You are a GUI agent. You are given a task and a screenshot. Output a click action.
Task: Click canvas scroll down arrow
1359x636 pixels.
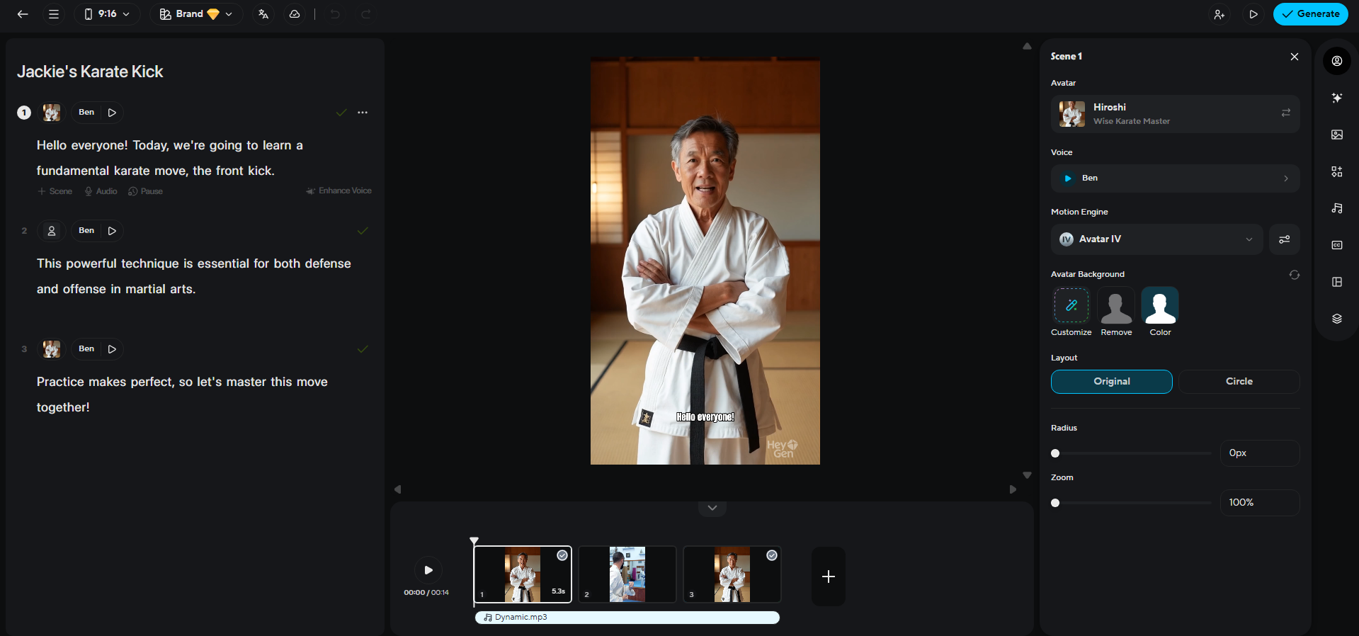click(1027, 475)
